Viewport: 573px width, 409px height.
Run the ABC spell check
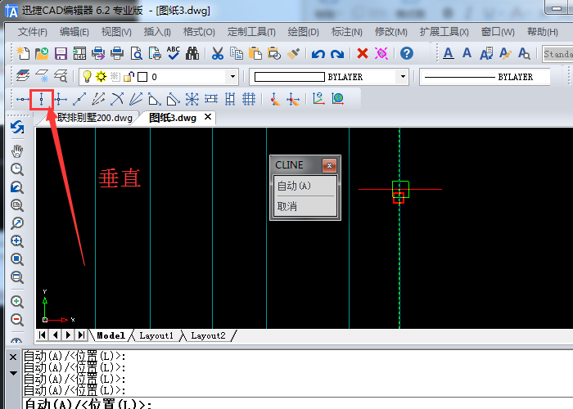[x=174, y=53]
